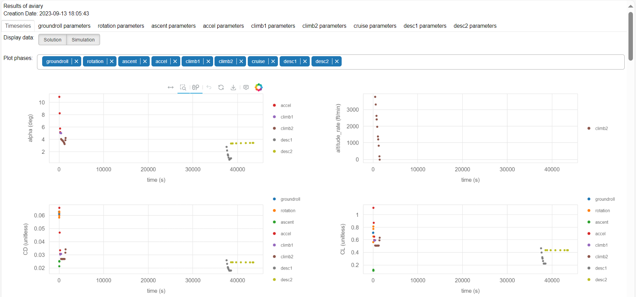Toggle the wheel zoom tool
The height and width of the screenshot is (297, 636).
point(196,87)
